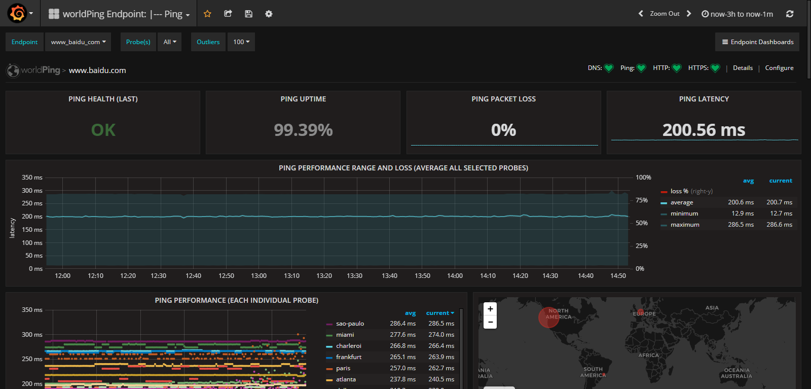
Task: Open Ping Uptime panel title
Action: [x=303, y=99]
